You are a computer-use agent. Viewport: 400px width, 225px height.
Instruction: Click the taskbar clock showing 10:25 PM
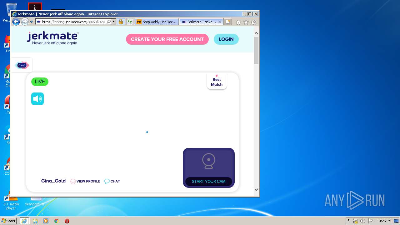[384, 221]
